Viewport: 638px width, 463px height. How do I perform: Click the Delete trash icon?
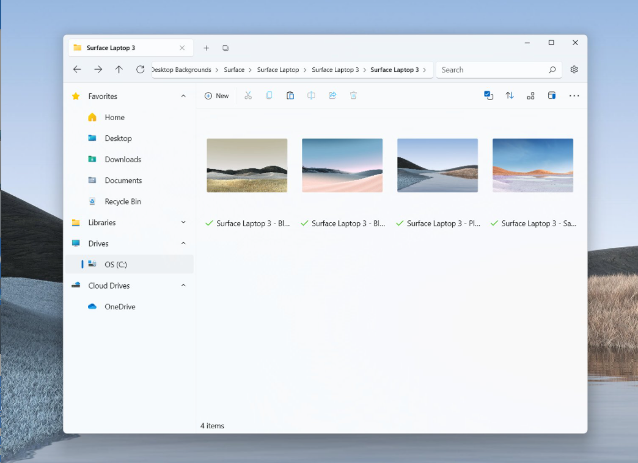pos(354,95)
